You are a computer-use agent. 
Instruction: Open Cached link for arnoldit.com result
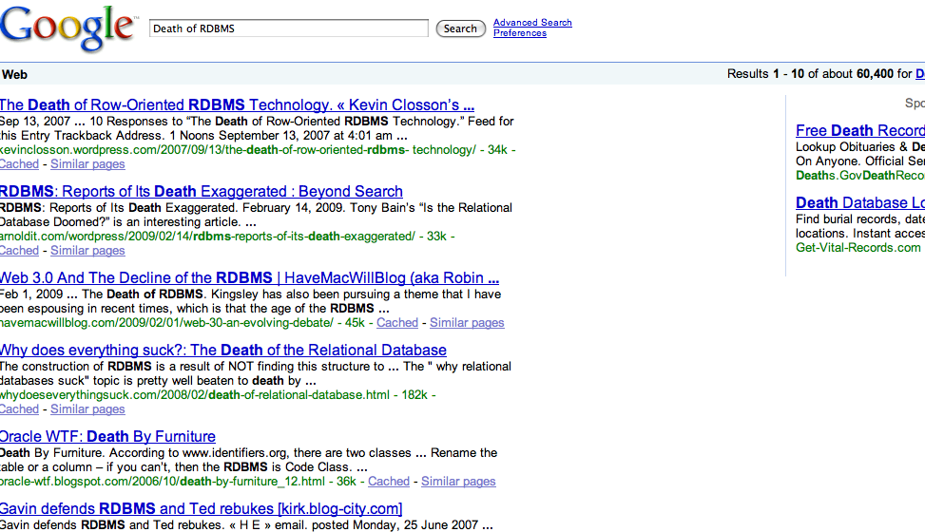(19, 251)
